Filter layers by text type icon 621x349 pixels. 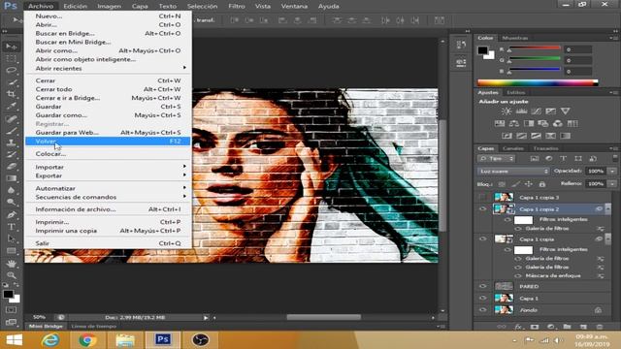pos(563,158)
